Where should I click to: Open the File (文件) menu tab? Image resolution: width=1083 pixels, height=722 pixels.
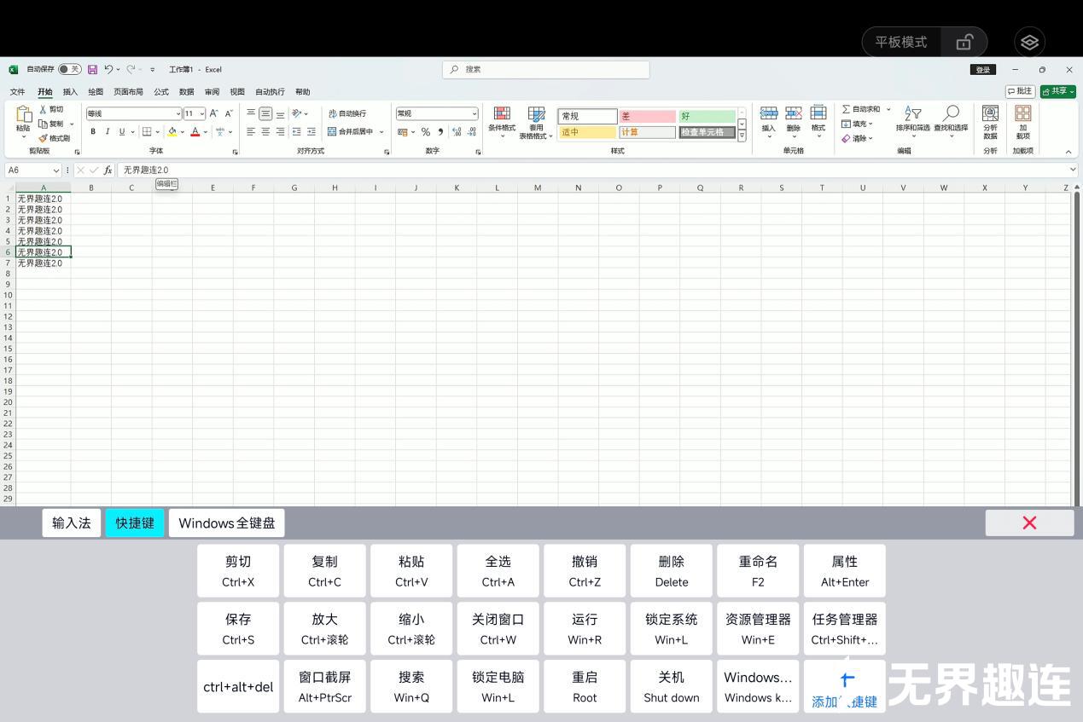point(17,92)
